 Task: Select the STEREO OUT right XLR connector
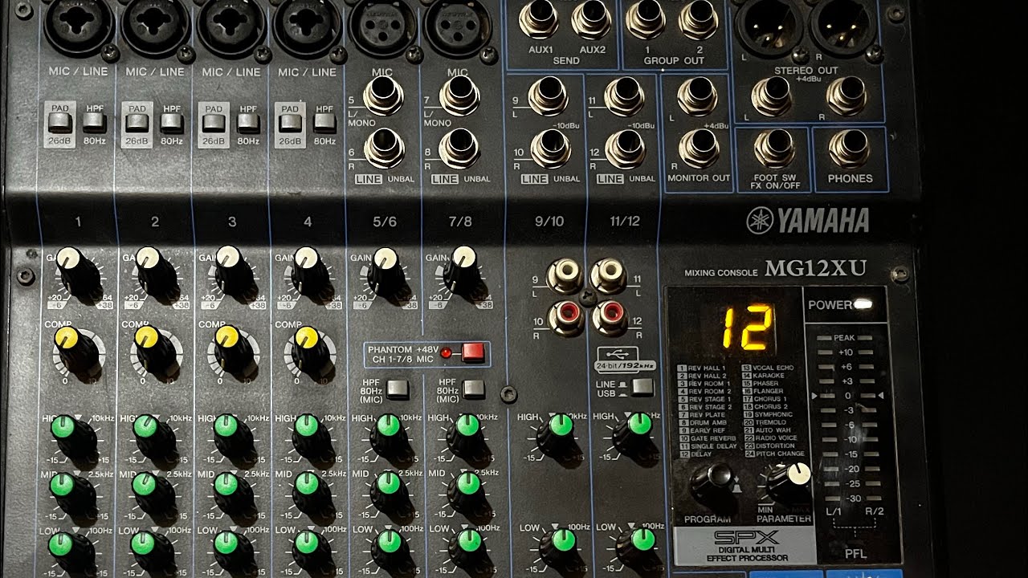[x=842, y=29]
